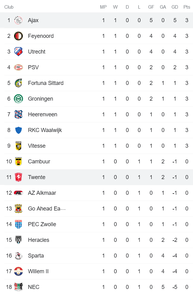Open the Go Ahead Eagles entry
Screen dimensions: 193x296
pyautogui.click(x=47, y=208)
